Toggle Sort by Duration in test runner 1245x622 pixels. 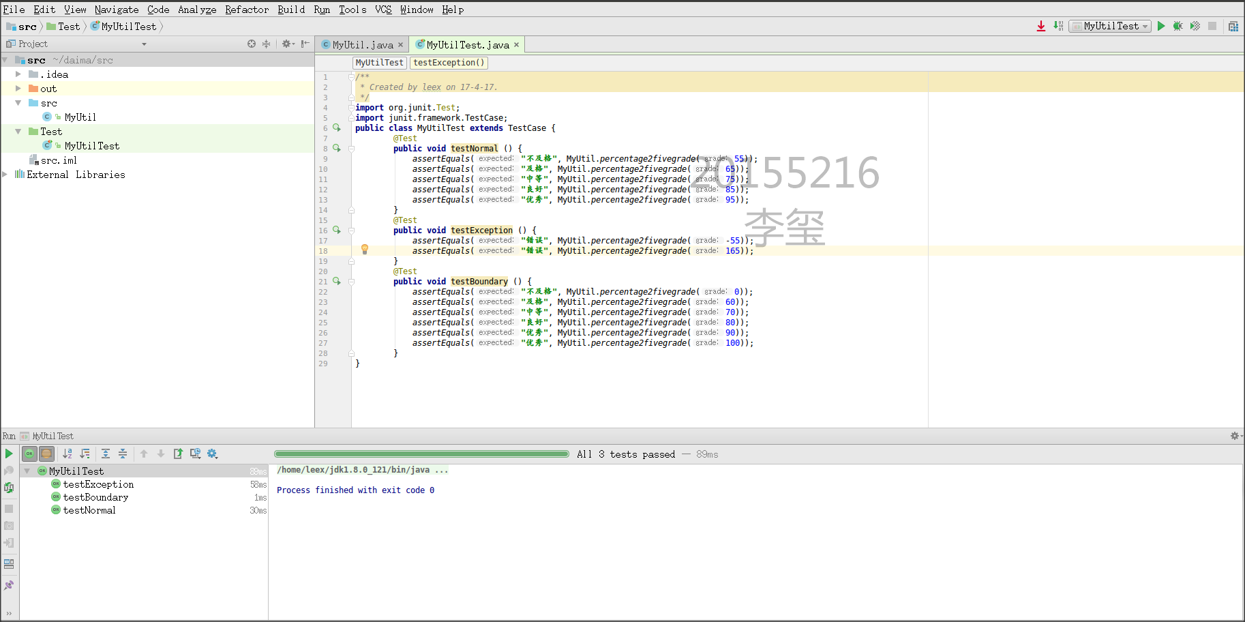click(85, 454)
